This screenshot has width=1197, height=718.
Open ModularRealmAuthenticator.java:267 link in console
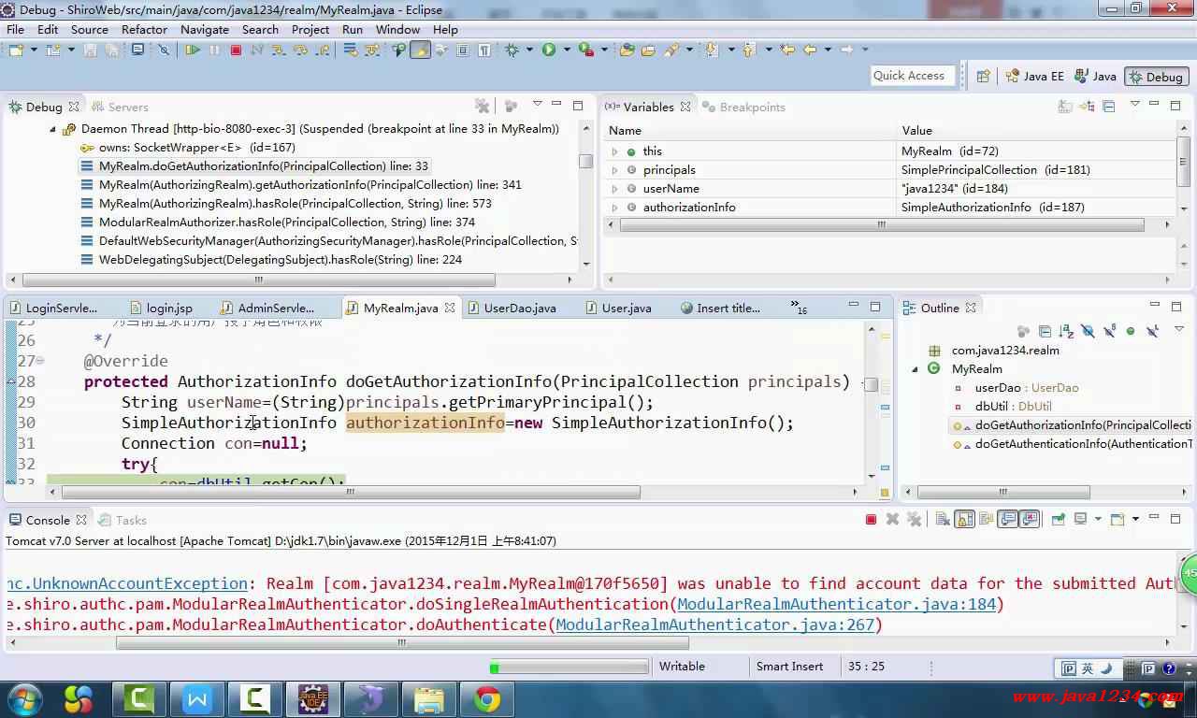click(x=714, y=625)
